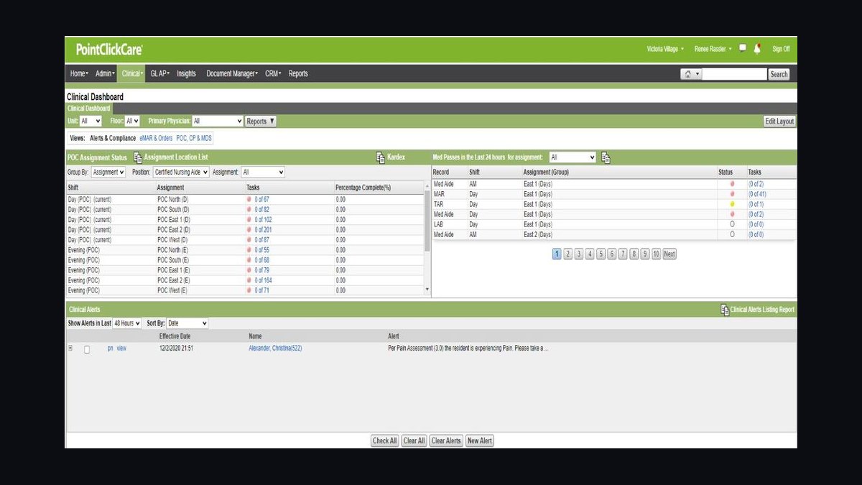Open the CRM menu
The width and height of the screenshot is (862, 485).
273,73
